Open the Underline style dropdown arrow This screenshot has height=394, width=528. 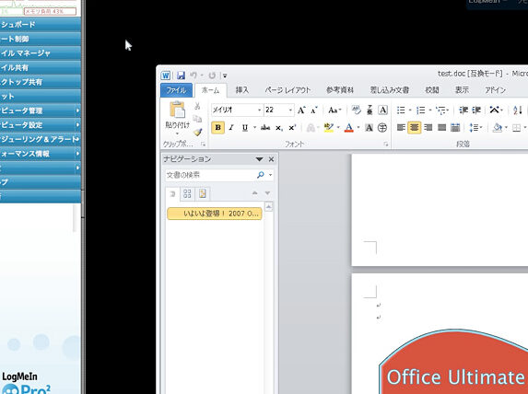click(254, 128)
